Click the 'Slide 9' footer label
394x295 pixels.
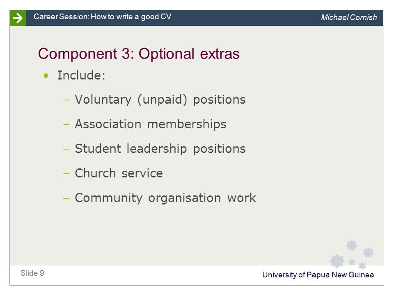[x=32, y=273]
